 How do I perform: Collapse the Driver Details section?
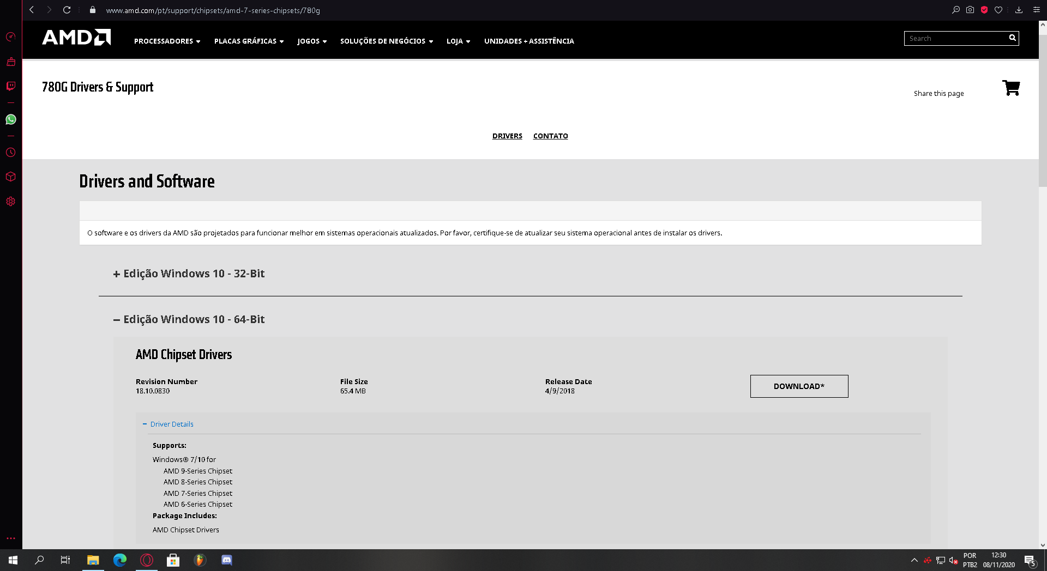click(x=168, y=424)
